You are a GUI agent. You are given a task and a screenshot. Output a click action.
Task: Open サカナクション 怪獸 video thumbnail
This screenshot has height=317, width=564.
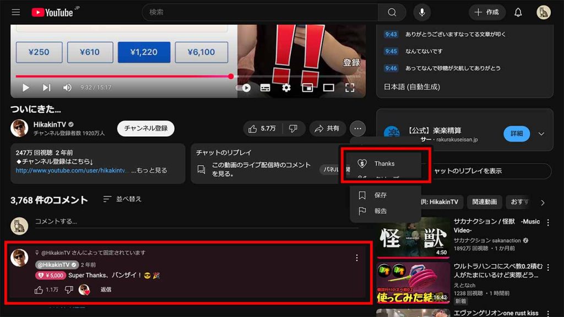point(413,237)
